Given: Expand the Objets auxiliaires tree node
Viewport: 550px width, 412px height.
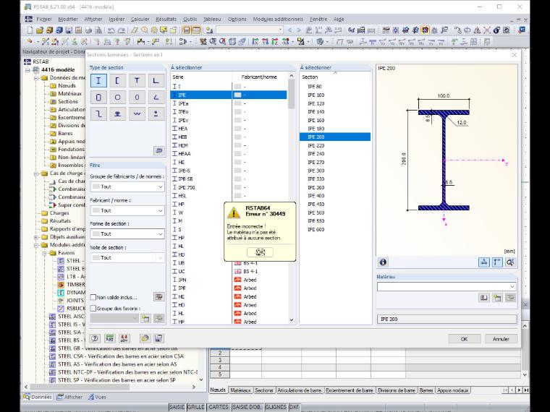Looking at the screenshot, I should click(36, 237).
